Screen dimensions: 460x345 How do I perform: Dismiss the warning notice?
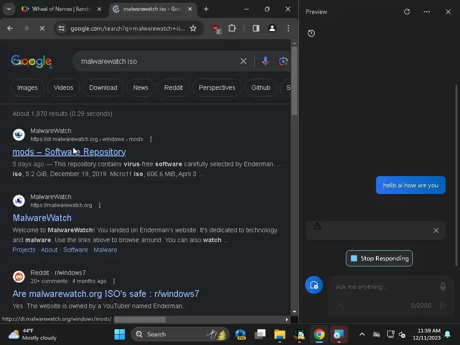[436, 230]
